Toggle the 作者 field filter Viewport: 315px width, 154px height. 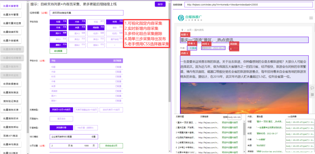pos(58,28)
